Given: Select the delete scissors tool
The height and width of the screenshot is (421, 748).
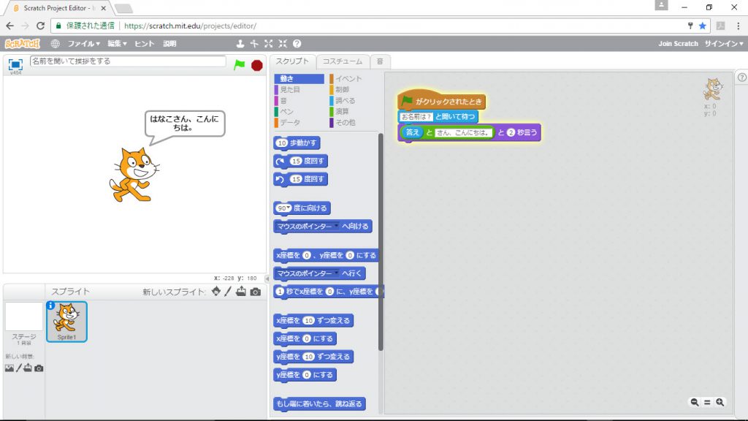Looking at the screenshot, I should tap(254, 43).
